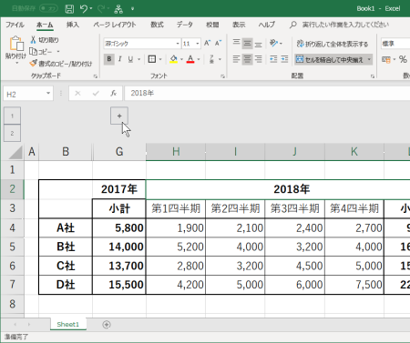This screenshot has height=343, width=410.
Task: Click the コピー button
Action: 41,52
